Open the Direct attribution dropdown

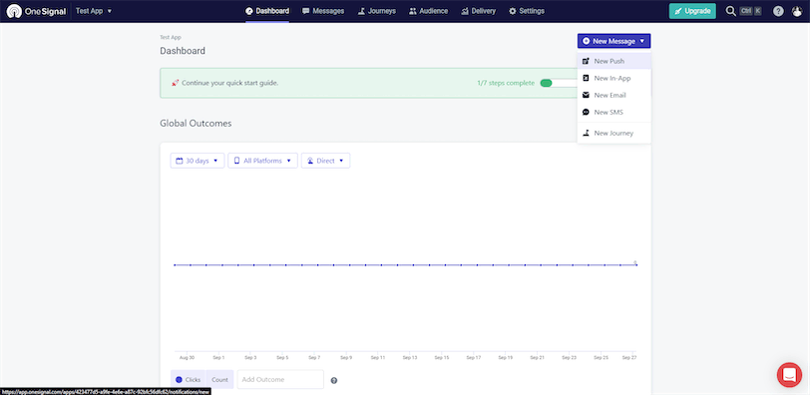coord(325,161)
